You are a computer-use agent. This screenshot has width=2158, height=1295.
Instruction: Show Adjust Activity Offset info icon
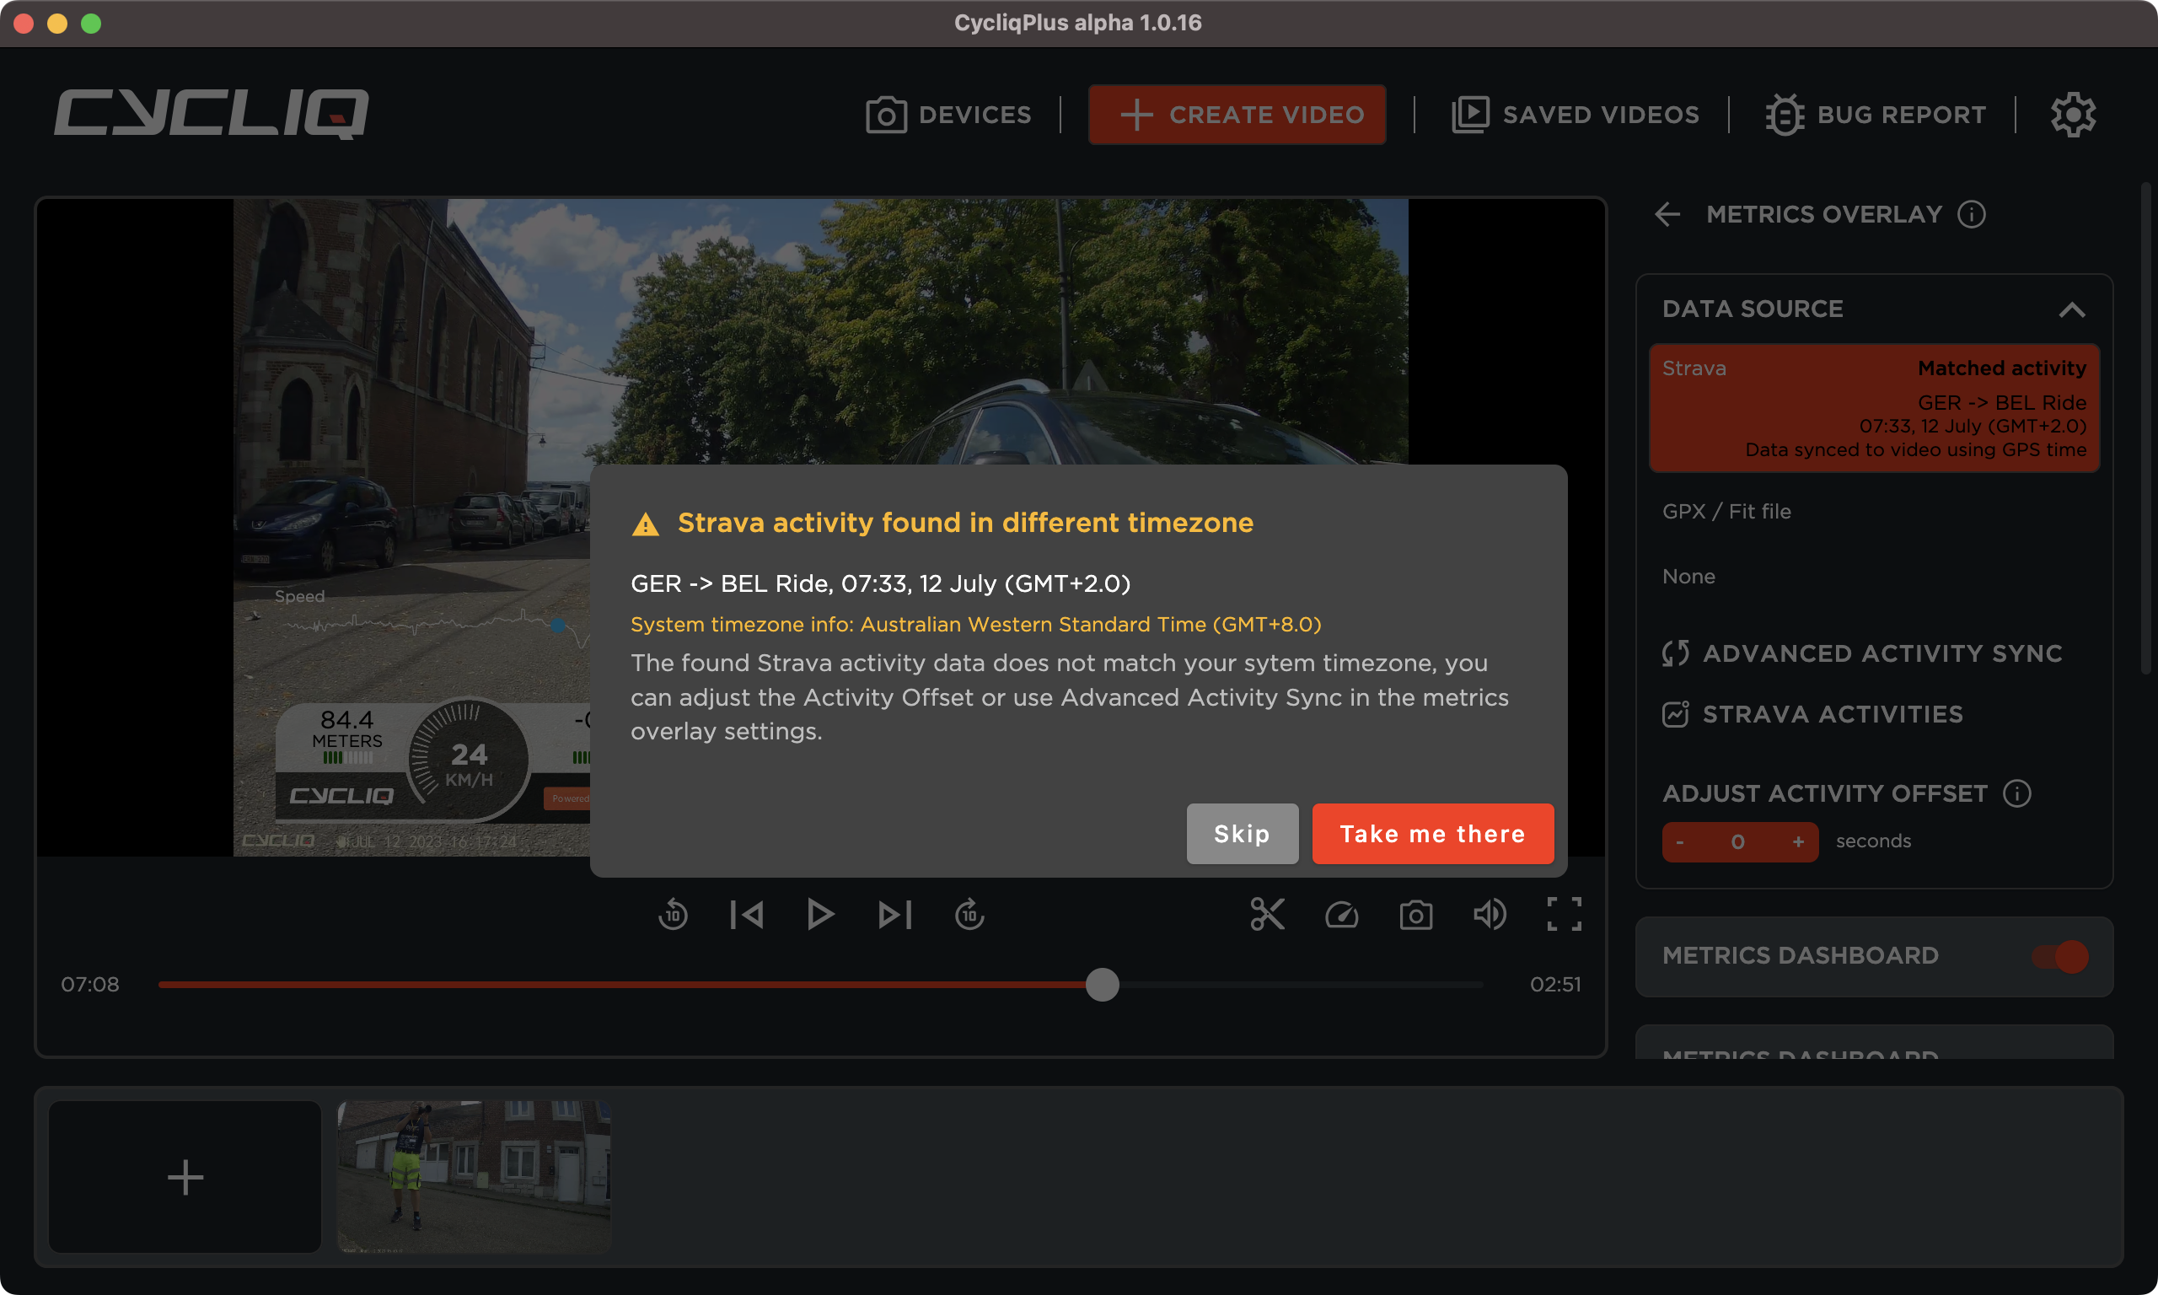pyautogui.click(x=2016, y=793)
